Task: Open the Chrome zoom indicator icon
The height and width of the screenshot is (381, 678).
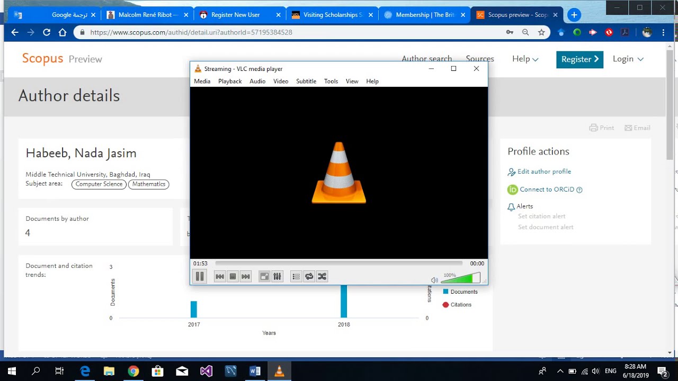Action: pos(525,32)
